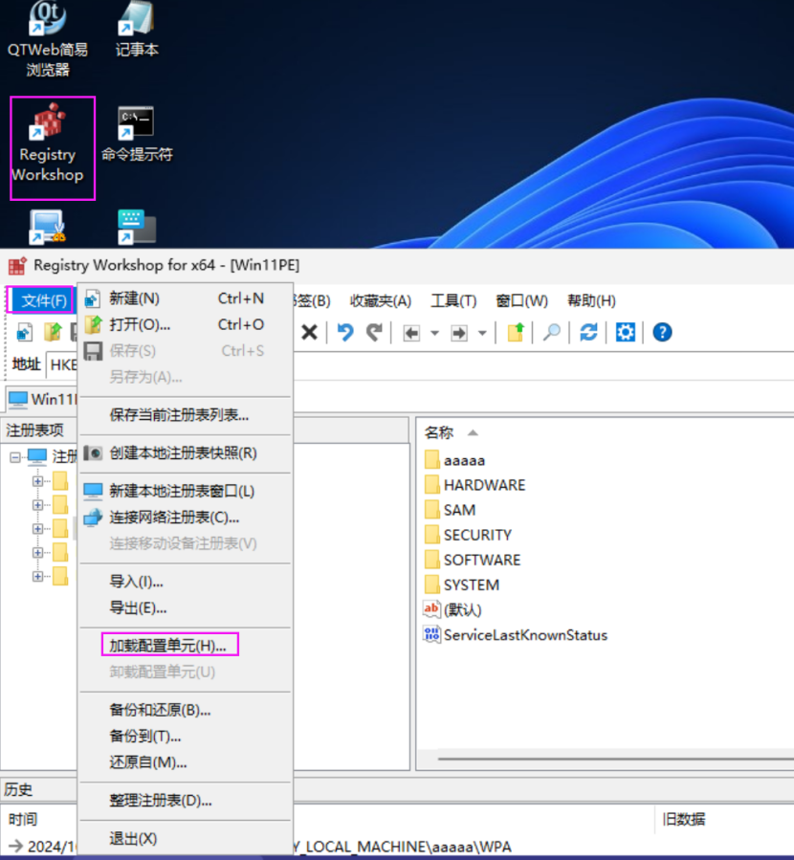Open the 工具(T) menu

coord(453,300)
